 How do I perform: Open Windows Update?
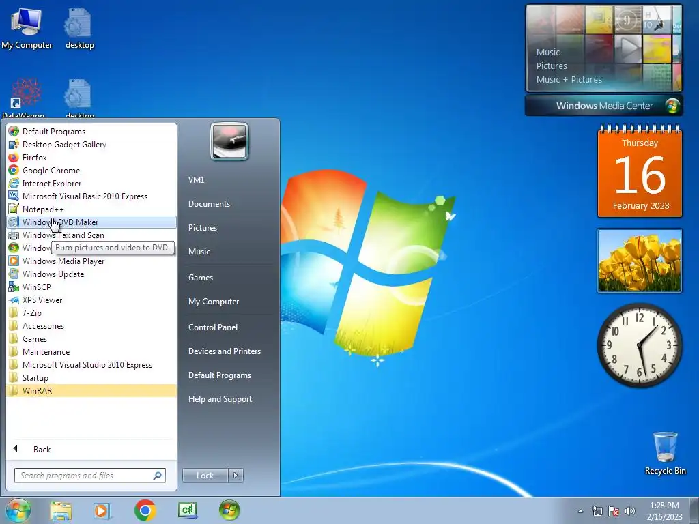(x=91, y=274)
